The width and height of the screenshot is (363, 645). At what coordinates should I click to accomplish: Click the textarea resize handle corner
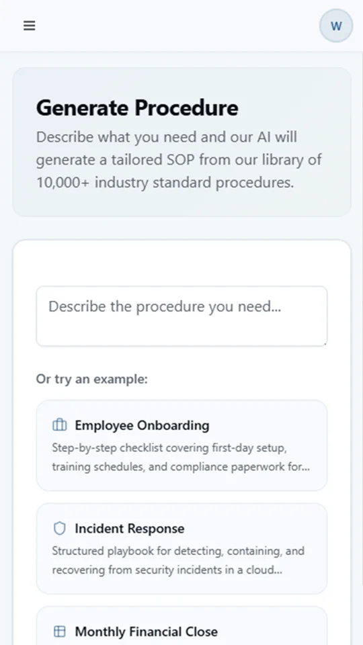[324, 343]
